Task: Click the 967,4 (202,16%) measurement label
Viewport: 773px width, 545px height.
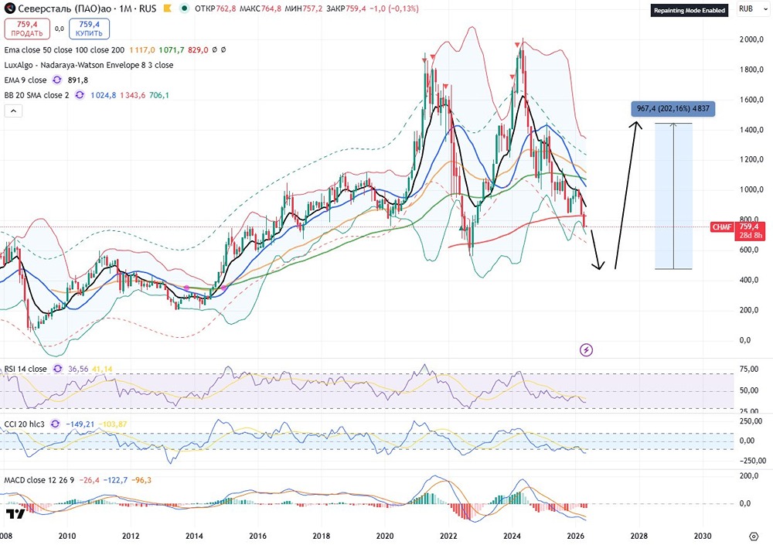Action: point(673,108)
